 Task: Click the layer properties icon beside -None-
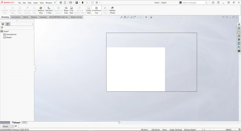point(16,126)
